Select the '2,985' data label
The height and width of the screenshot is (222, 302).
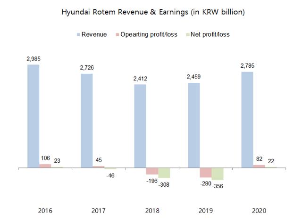(x=34, y=59)
